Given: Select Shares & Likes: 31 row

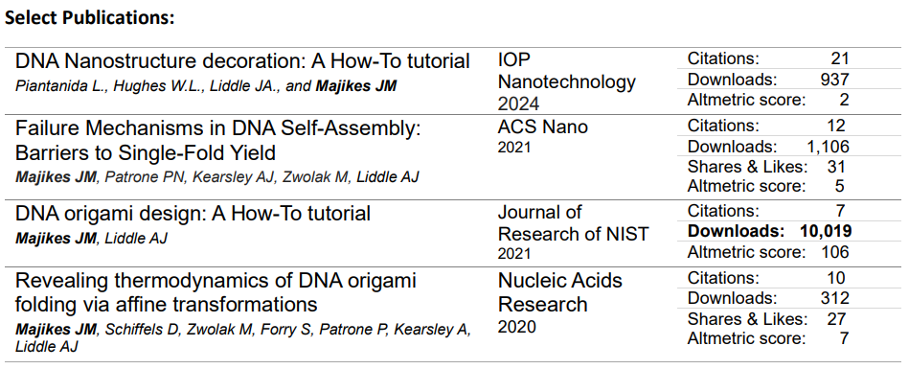Looking at the screenshot, I should click(766, 167).
